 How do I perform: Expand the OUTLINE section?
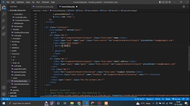click(13, 93)
